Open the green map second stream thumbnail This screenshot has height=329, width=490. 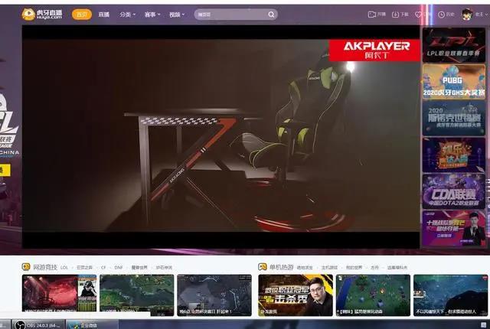(137, 295)
